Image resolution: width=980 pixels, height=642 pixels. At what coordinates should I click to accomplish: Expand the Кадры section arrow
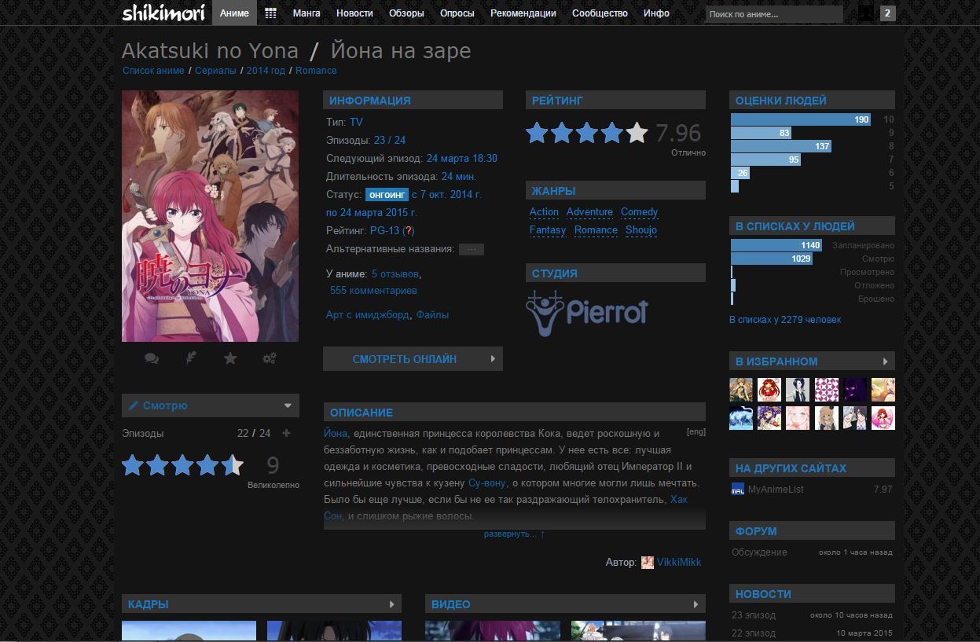coord(392,604)
